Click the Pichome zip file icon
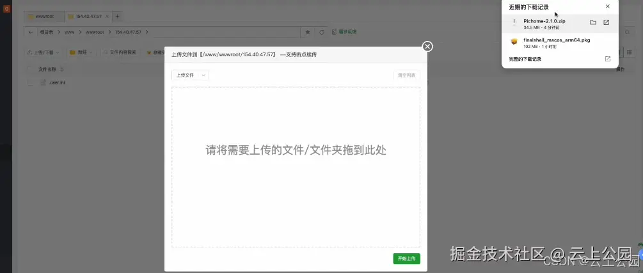 (x=514, y=23)
